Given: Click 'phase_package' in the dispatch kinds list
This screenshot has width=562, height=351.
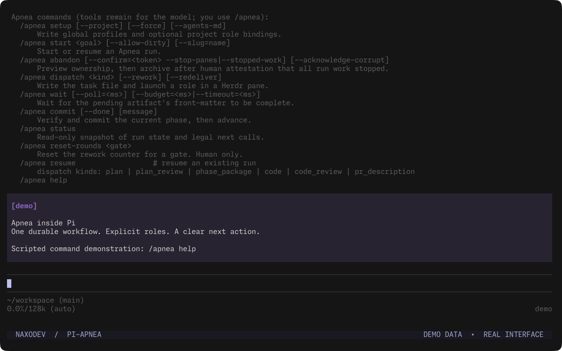Looking at the screenshot, I should click(x=224, y=172).
